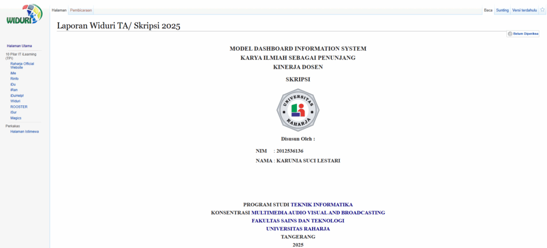Image resolution: width=547 pixels, height=248 pixels.
Task: Open the iMe sidebar link
Action: point(13,73)
